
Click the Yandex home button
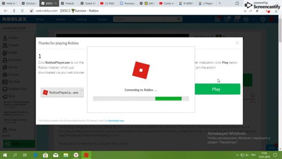(x=14, y=11)
